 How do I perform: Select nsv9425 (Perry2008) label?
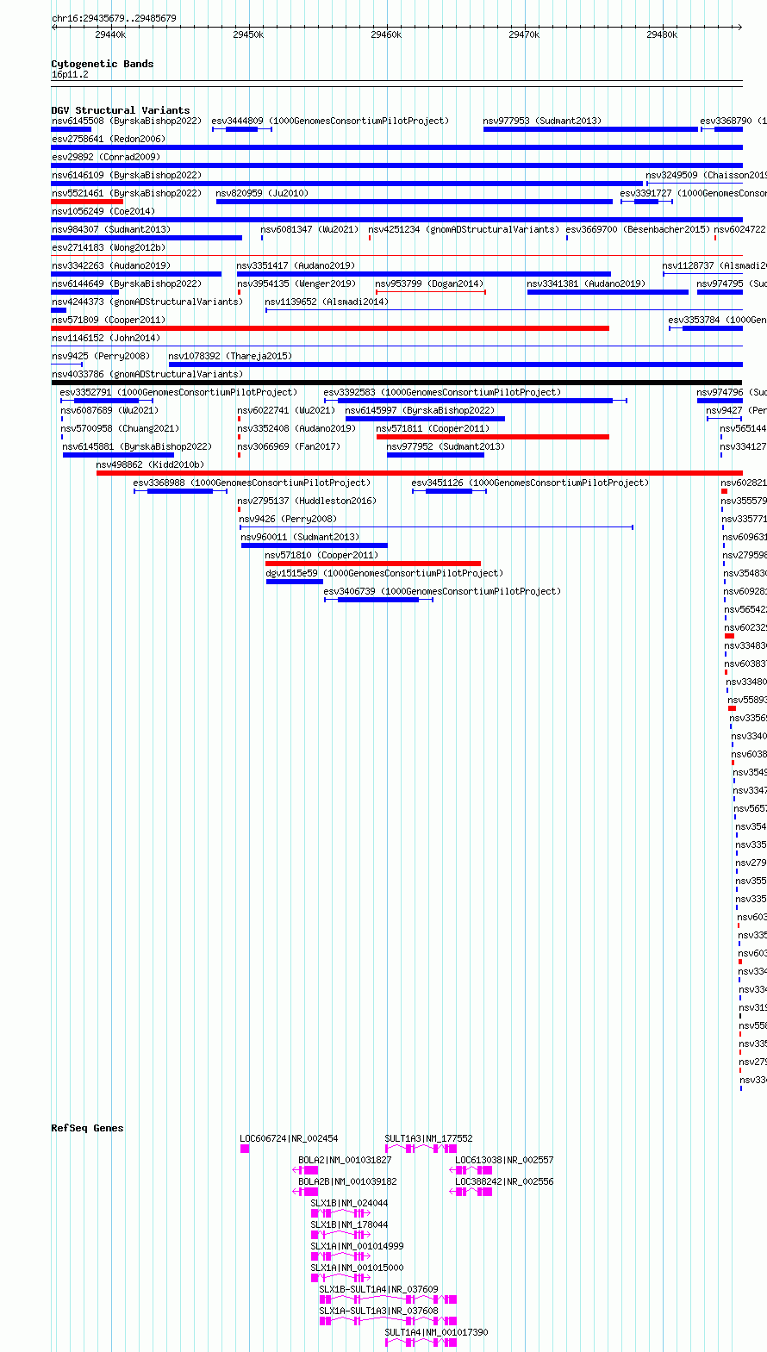click(100, 356)
